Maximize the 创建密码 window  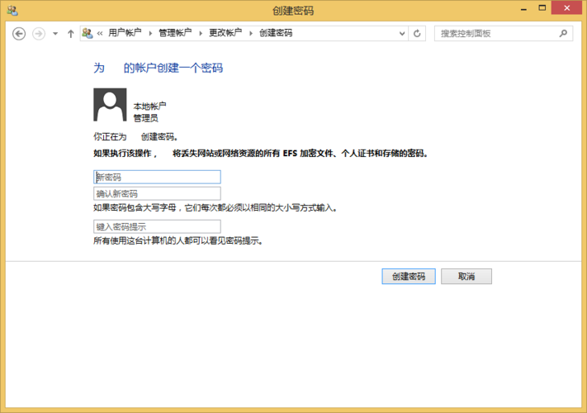[x=542, y=8]
